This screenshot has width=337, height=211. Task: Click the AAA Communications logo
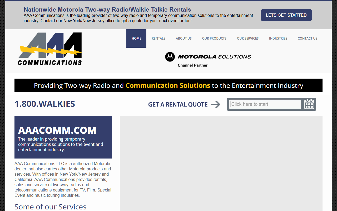click(x=50, y=49)
